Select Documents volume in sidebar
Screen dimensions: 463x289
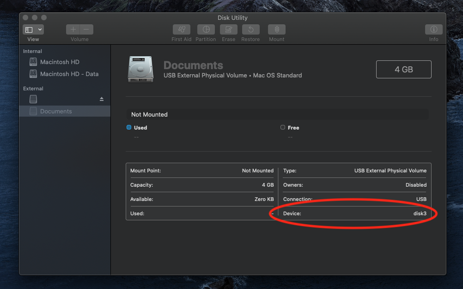point(65,111)
